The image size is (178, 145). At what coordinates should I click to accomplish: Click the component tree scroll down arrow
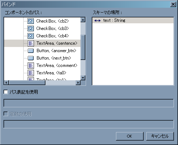[83, 78]
